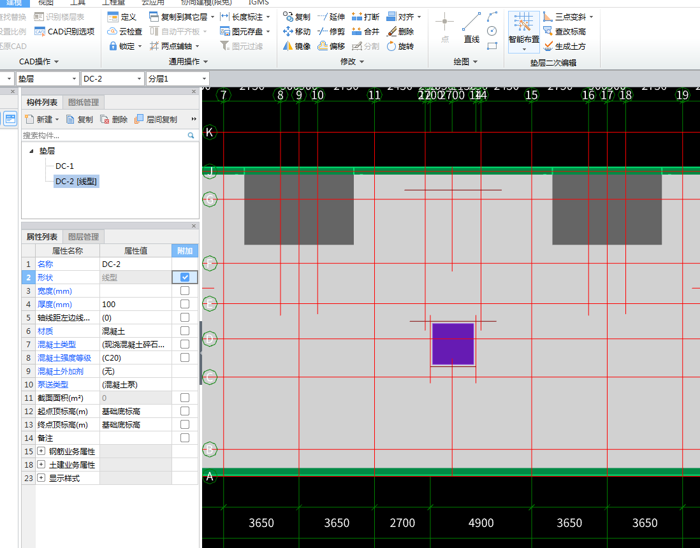Switch to the 图层管理 tab

pos(84,236)
